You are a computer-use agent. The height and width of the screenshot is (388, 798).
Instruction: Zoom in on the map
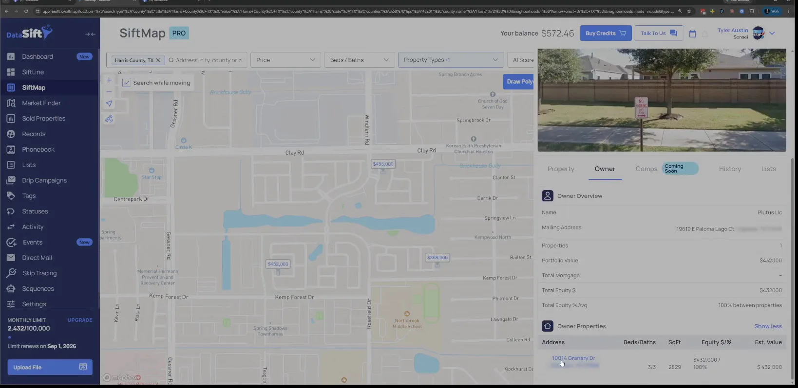coord(109,80)
